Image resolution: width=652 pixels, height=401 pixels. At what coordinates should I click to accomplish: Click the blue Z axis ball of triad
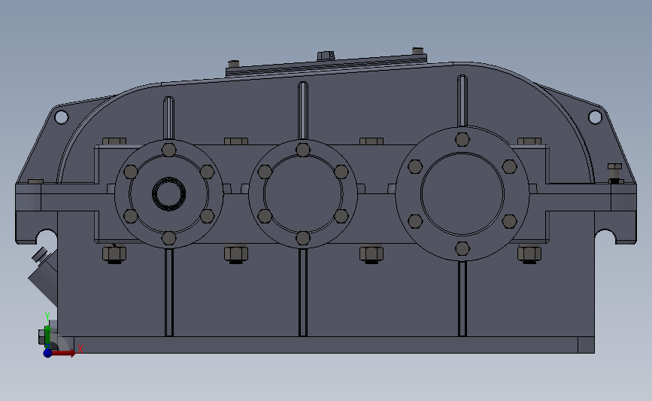click(47, 353)
